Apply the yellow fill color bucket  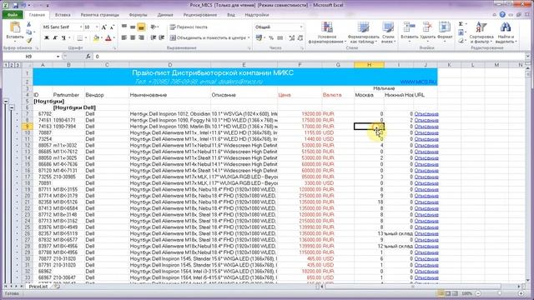tap(96, 37)
